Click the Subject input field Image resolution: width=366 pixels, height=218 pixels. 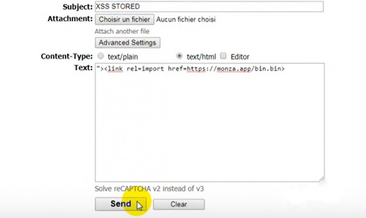(x=209, y=6)
